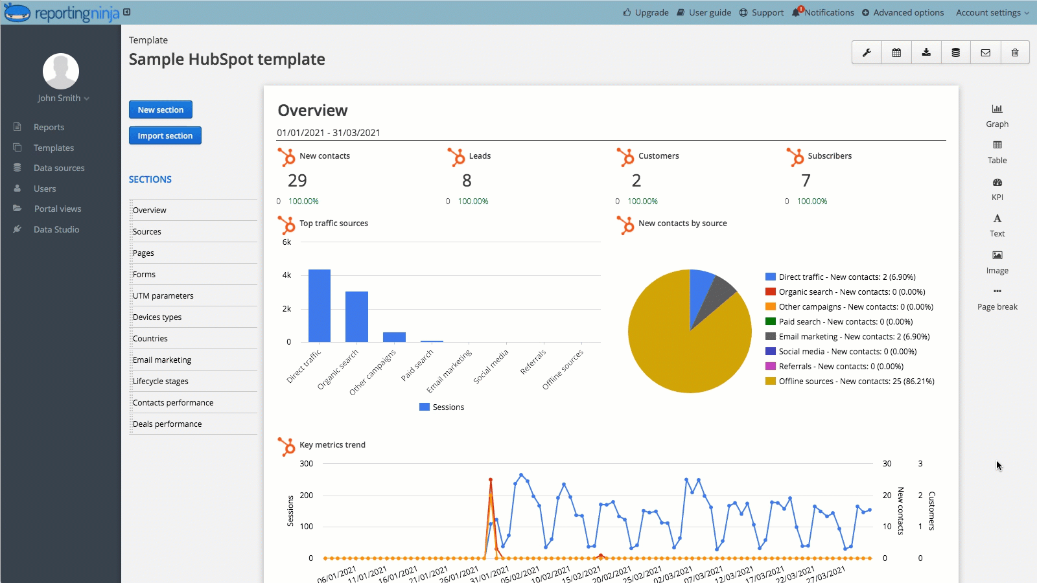Click the New section button
Viewport: 1037px width, 583px height.
pos(160,109)
